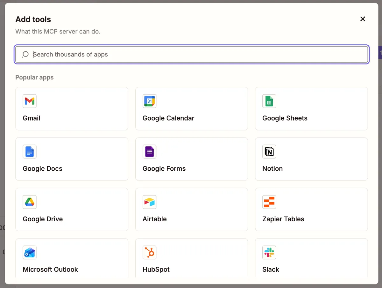
Task: Click the Popular apps heading
Action: tap(34, 78)
